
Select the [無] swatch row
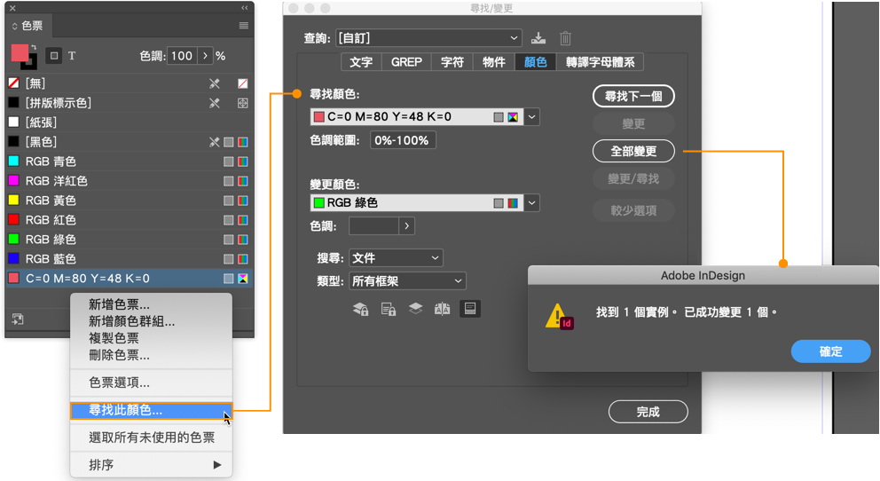130,83
